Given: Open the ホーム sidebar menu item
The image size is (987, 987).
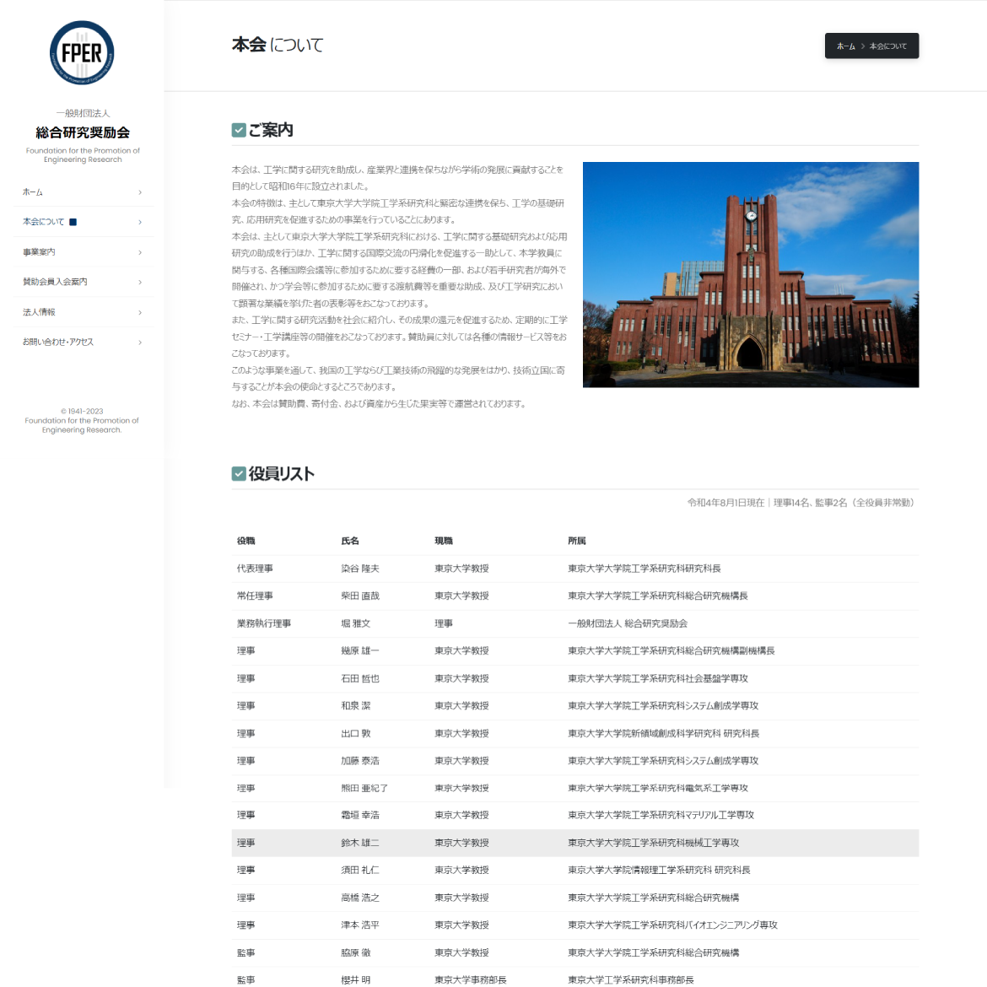Looking at the screenshot, I should [83, 192].
